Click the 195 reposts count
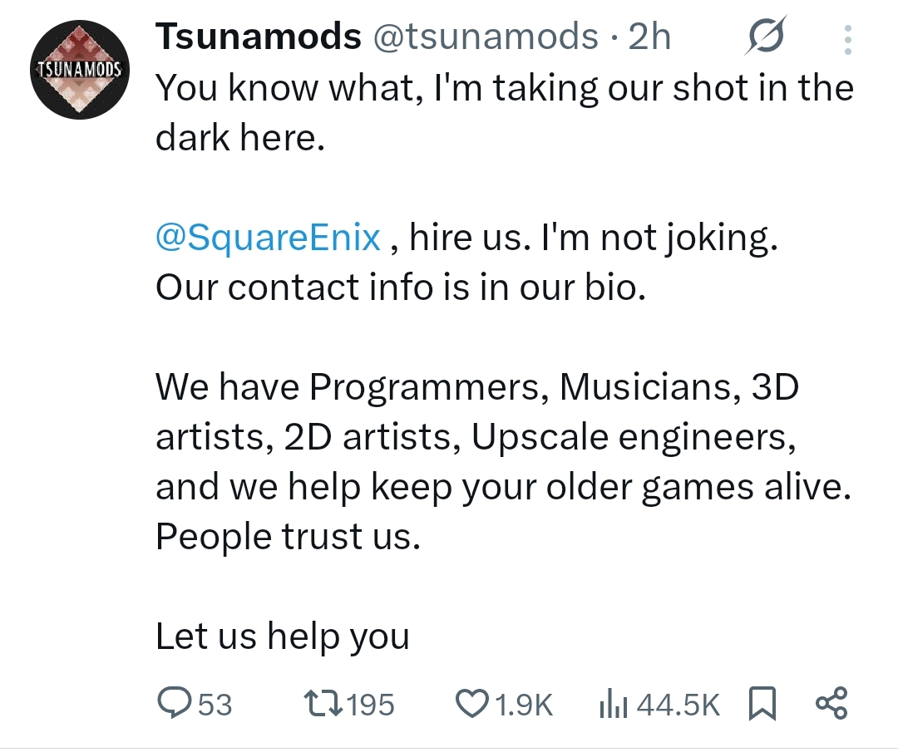The height and width of the screenshot is (752, 898). point(370,705)
